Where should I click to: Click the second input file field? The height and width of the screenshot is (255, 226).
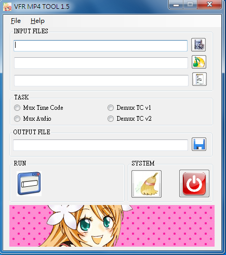click(x=101, y=63)
